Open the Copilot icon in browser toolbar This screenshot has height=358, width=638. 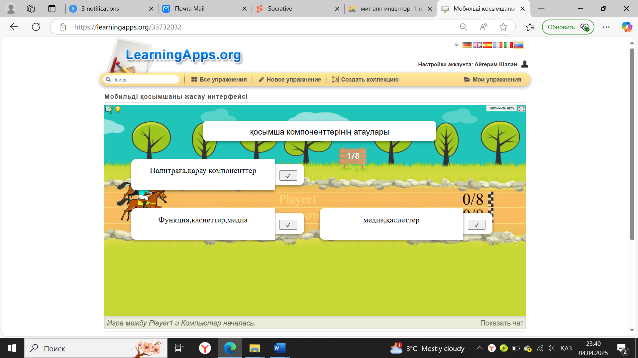[627, 27]
